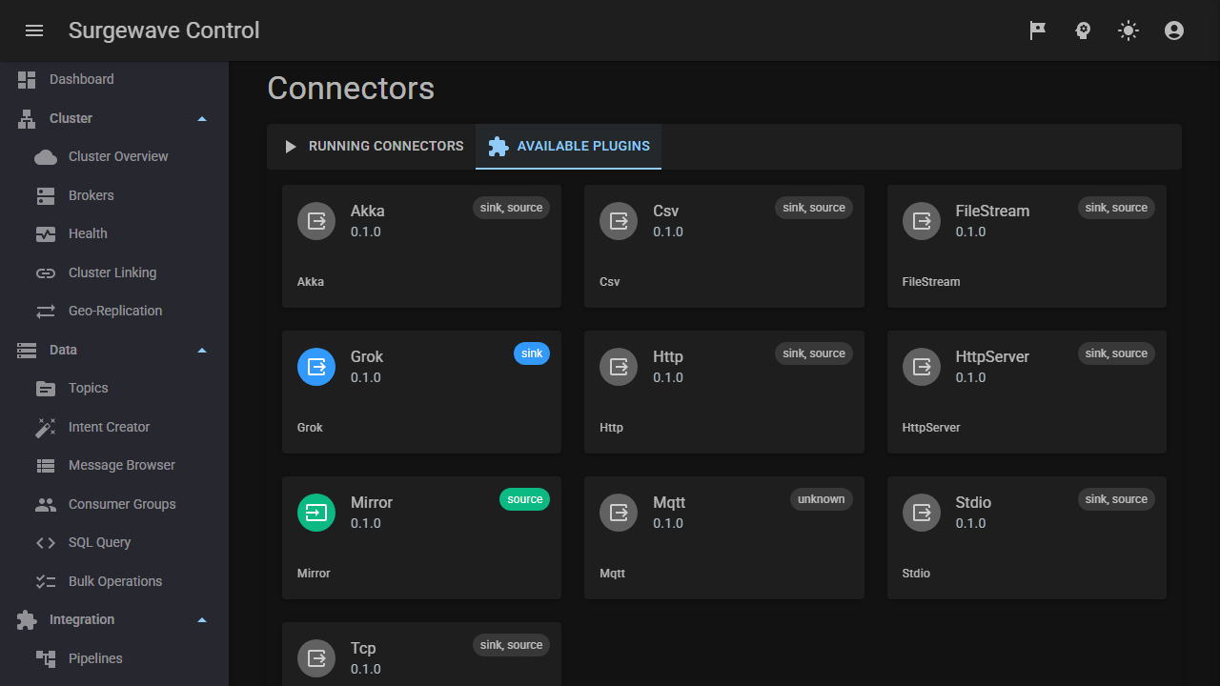Open Bulk Operations page

click(x=115, y=582)
